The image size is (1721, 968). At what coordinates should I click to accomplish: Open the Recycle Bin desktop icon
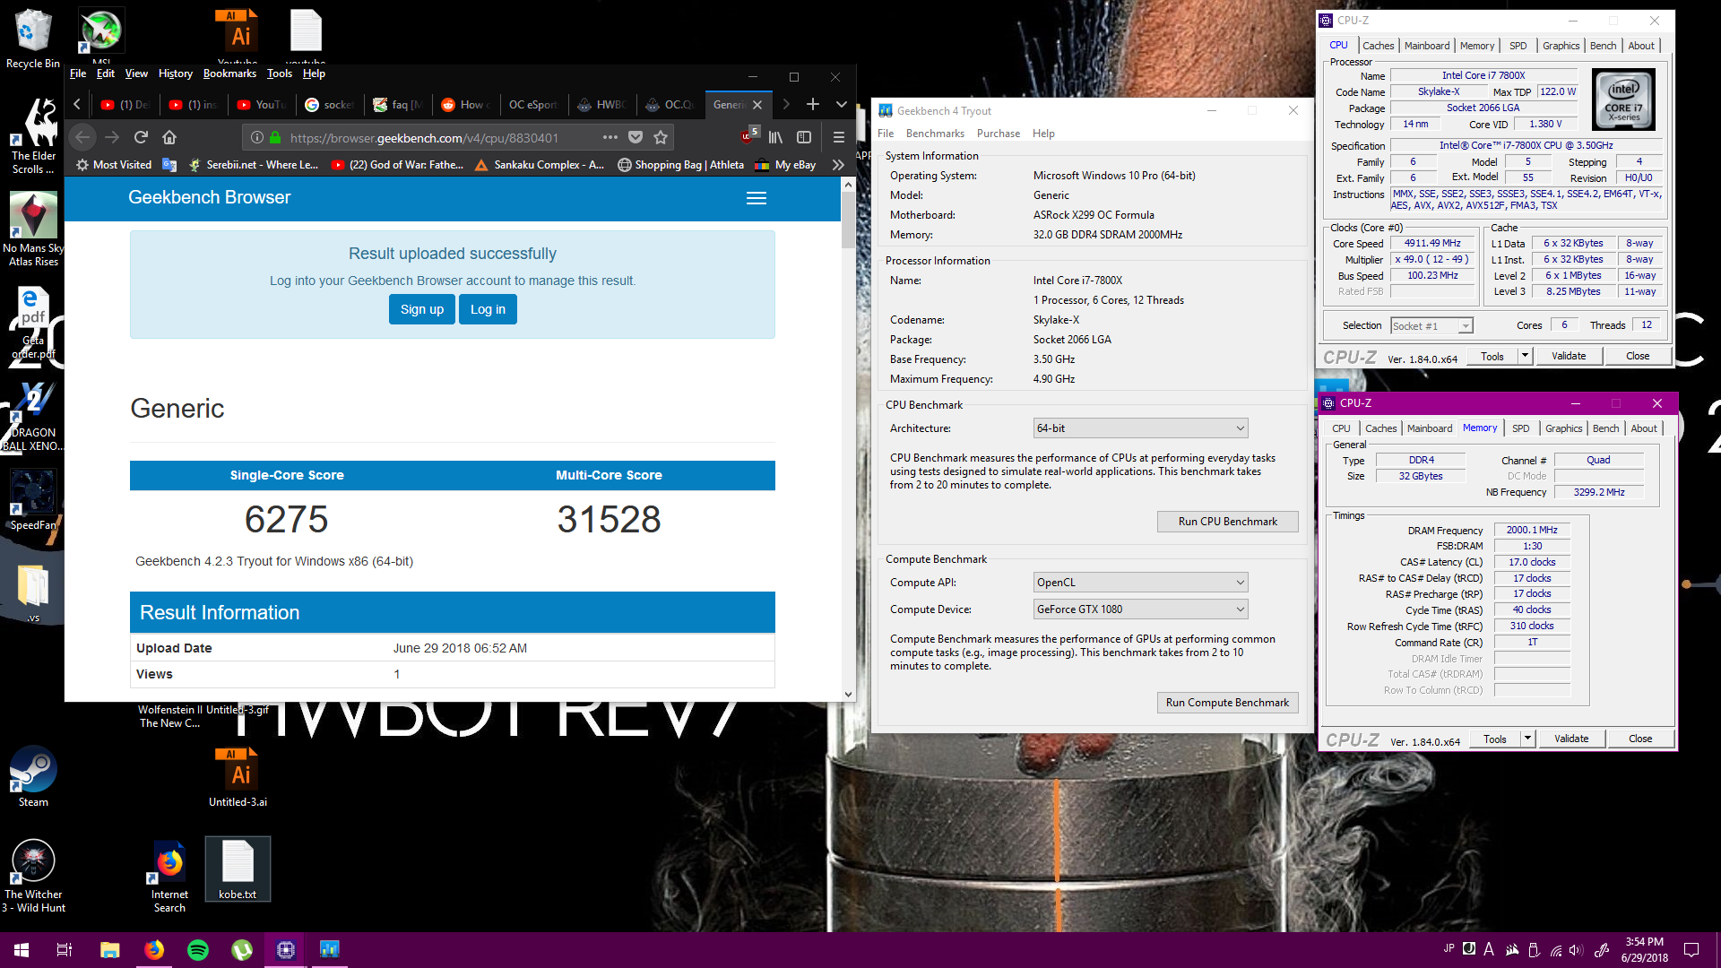(x=33, y=39)
